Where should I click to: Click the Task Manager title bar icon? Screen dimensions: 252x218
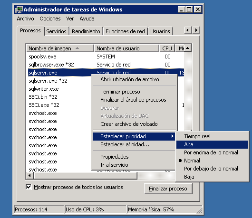[19, 9]
